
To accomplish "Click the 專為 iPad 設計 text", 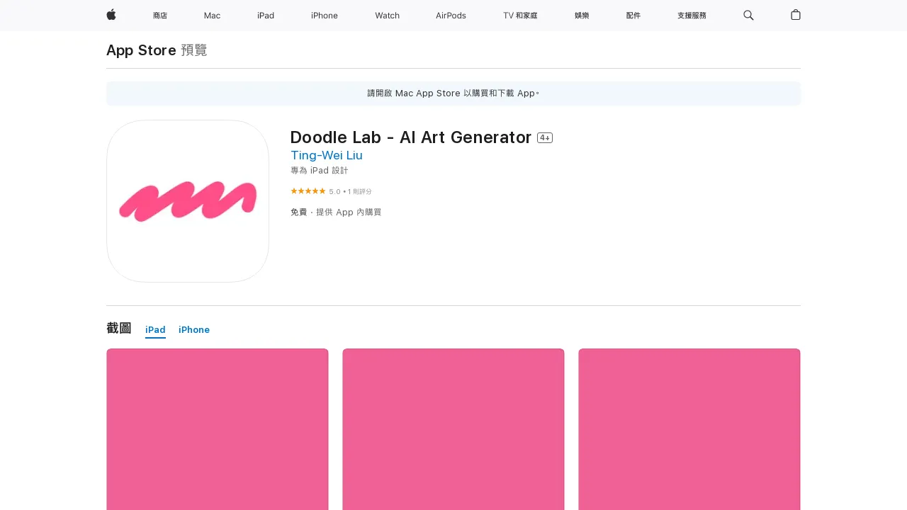I will 320,171.
